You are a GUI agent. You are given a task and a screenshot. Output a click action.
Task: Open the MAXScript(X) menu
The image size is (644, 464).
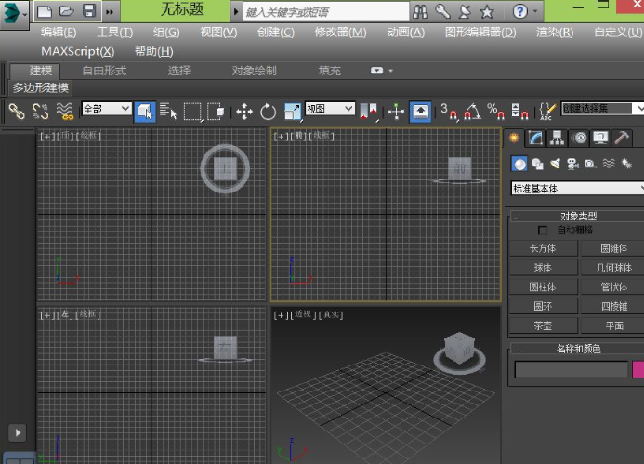click(78, 51)
